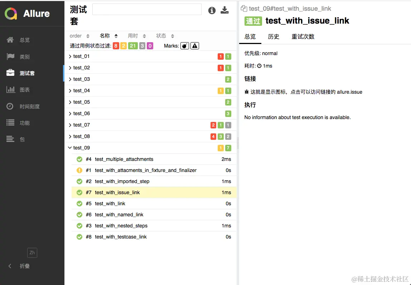Collapse the sidebar with 折叠
This screenshot has width=411, height=285.
click(x=19, y=266)
